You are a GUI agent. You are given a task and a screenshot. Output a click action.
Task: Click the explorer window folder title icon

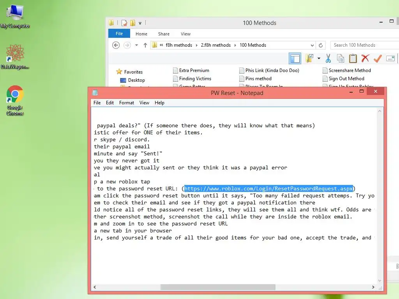coord(111,23)
